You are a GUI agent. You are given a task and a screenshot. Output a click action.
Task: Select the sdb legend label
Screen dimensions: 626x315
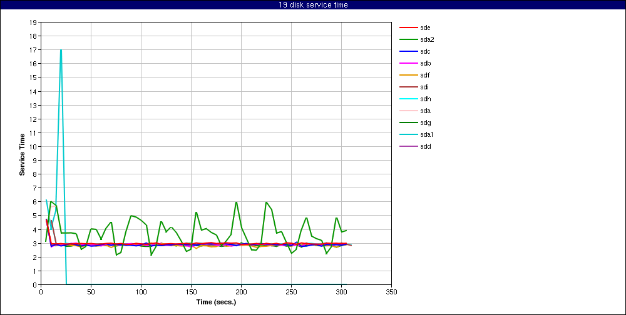tap(425, 63)
